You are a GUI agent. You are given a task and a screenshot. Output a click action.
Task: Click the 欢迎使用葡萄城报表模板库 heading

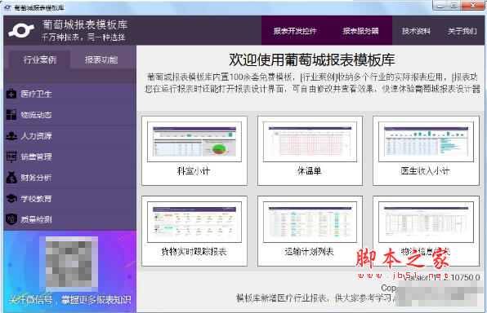pyautogui.click(x=312, y=60)
